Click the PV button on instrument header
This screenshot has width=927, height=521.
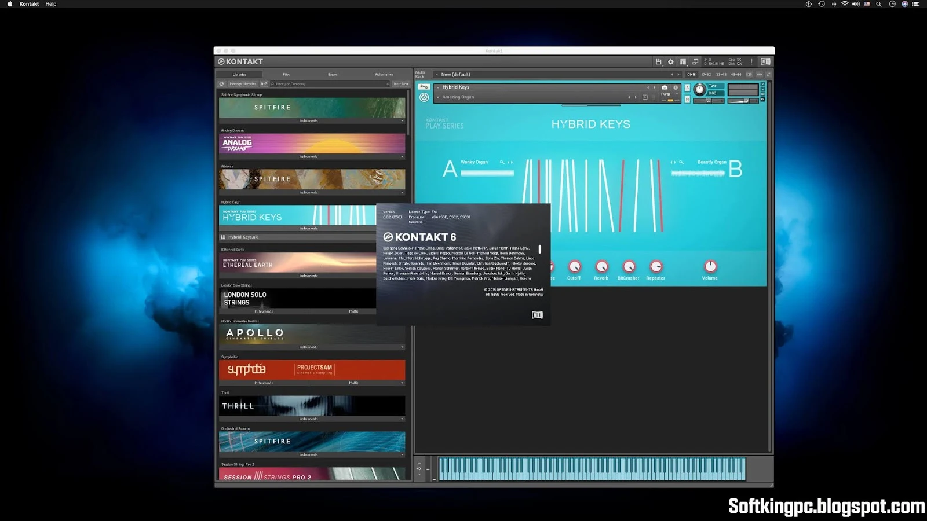[x=762, y=99]
